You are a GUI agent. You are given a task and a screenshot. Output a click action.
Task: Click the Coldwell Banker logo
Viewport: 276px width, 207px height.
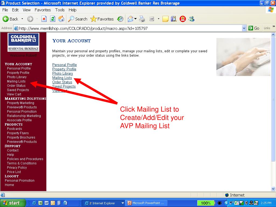tap(23, 42)
